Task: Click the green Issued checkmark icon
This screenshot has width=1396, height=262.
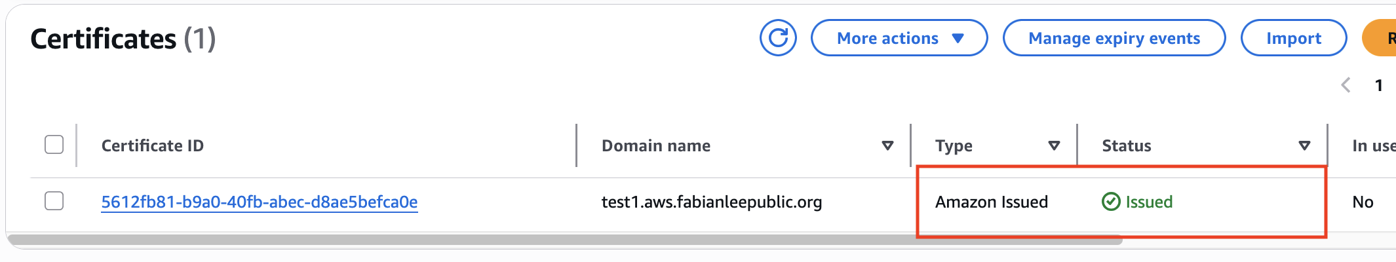Action: 1111,202
